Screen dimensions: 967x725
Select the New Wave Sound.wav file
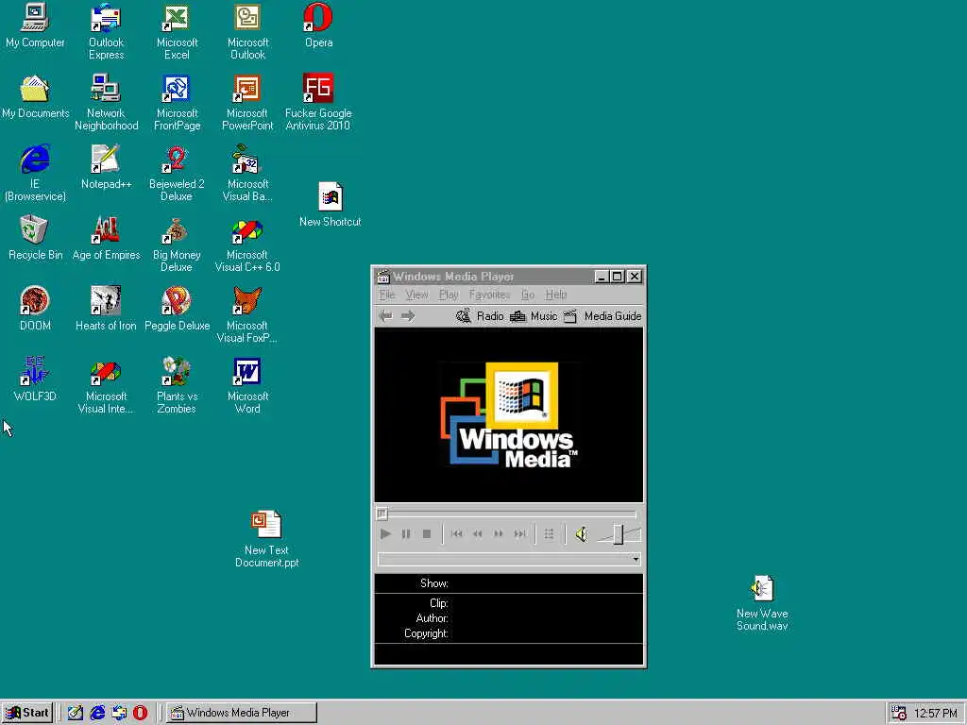762,602
